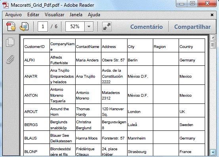Open the Visualizar menu

(55, 15)
